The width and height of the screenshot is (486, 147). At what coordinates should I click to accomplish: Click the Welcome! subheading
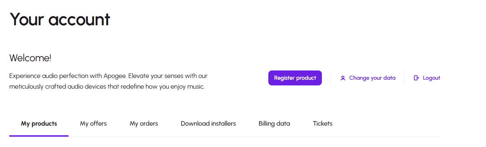click(x=30, y=58)
